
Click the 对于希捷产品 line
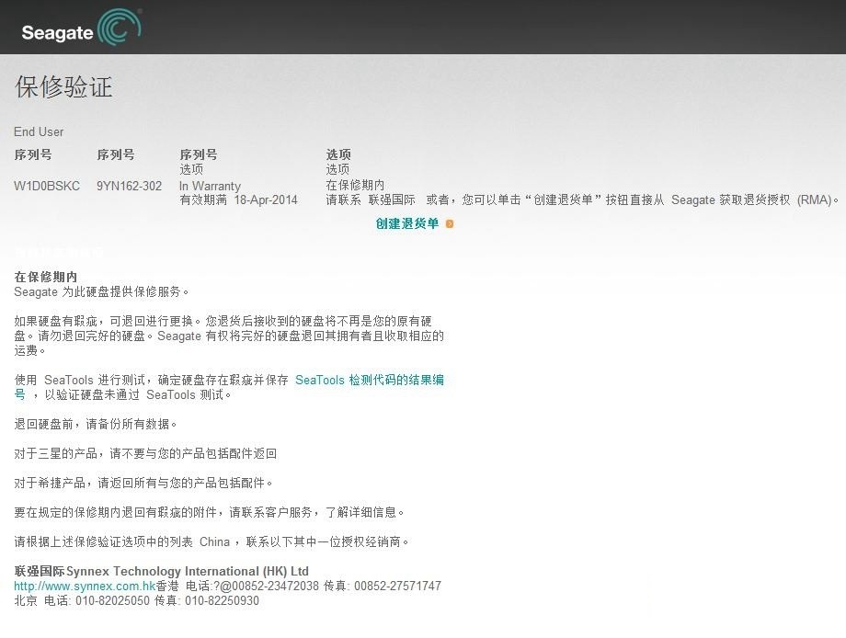pyautogui.click(x=143, y=483)
